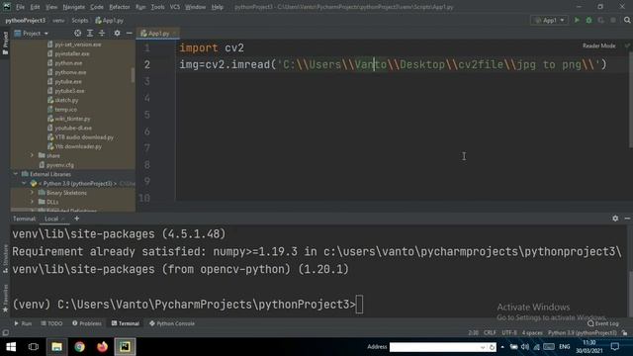Add a new terminal session tab
Screen dimensions: 633x356
coord(77,219)
